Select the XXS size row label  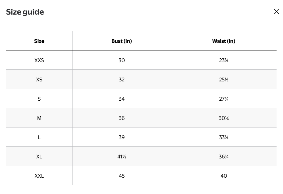[39, 60]
